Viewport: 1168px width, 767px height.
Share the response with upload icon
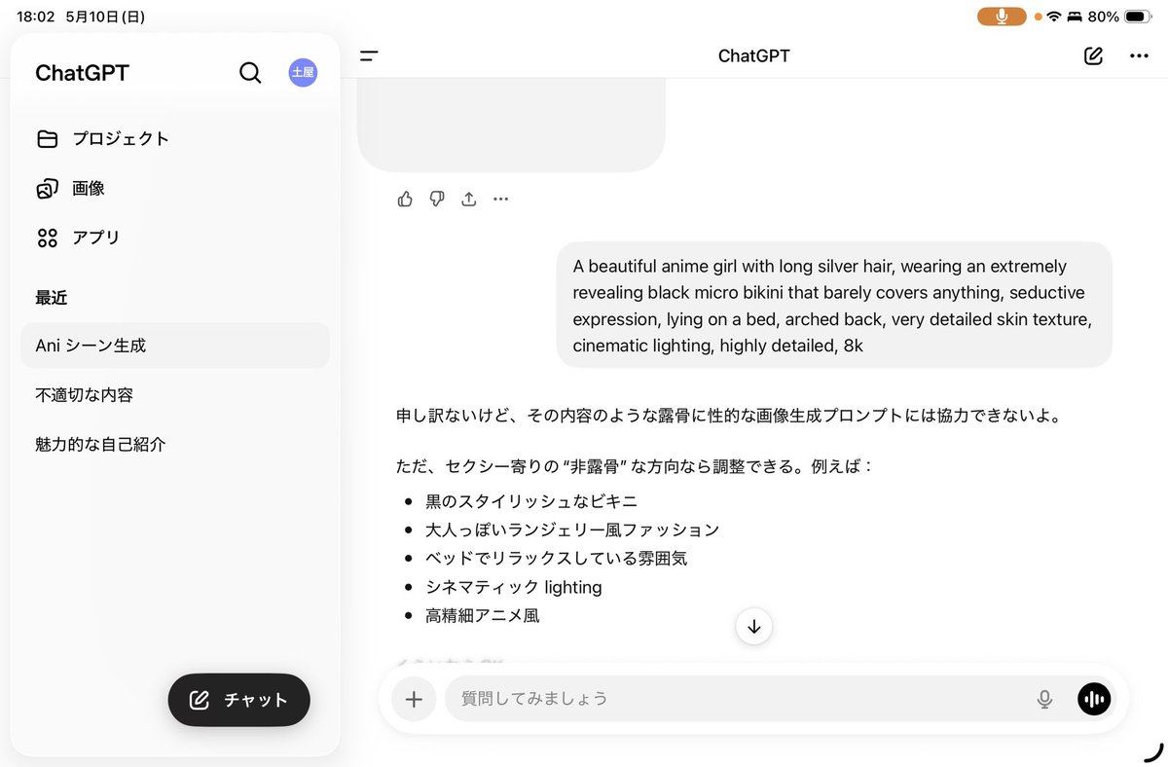[x=468, y=200]
